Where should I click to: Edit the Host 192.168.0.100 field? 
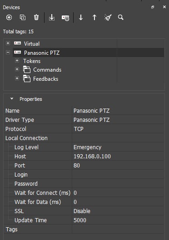click(x=118, y=157)
